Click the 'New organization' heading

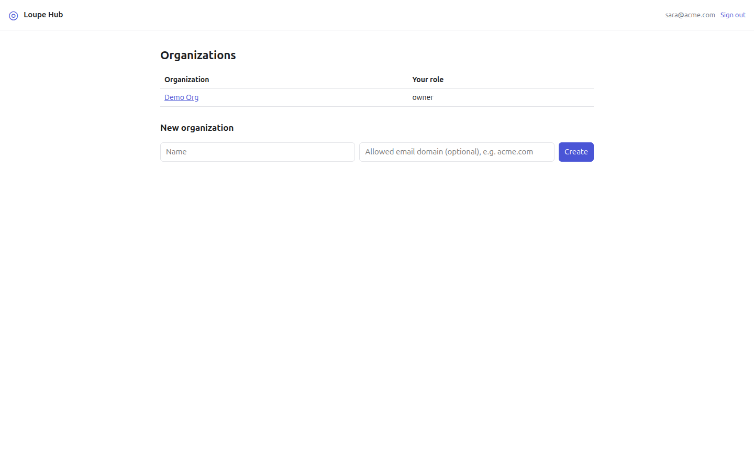[197, 128]
